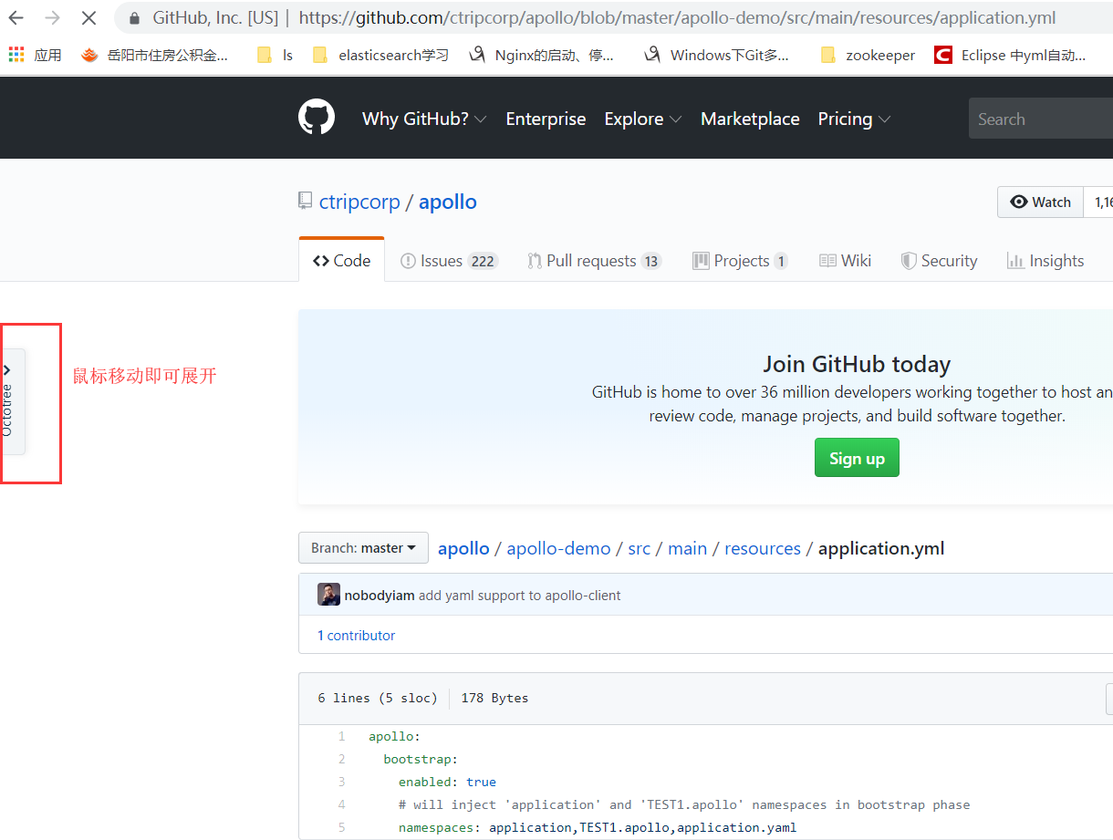1113x840 pixels.
Task: Open the Windows下Git多 bookmark
Action: [x=716, y=55]
